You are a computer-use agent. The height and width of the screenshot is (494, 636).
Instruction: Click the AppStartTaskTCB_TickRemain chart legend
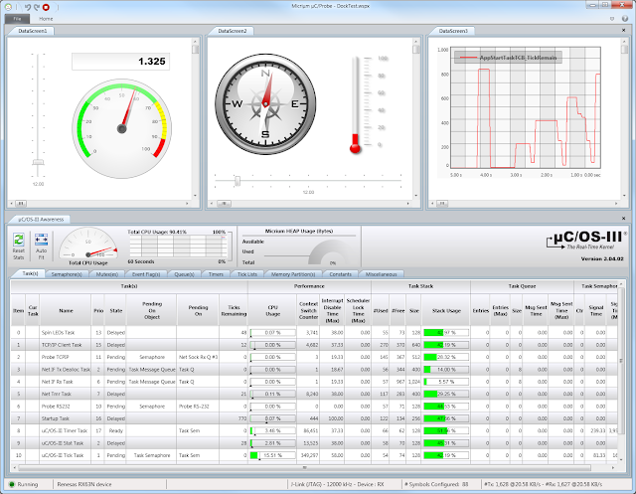pyautogui.click(x=508, y=58)
